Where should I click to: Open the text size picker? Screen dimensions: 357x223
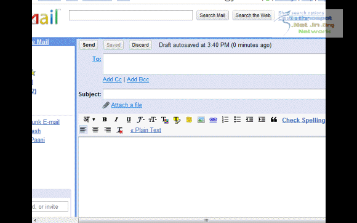pyautogui.click(x=153, y=120)
